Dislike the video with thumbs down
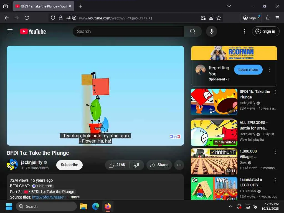The height and width of the screenshot is (213, 284). [136, 165]
